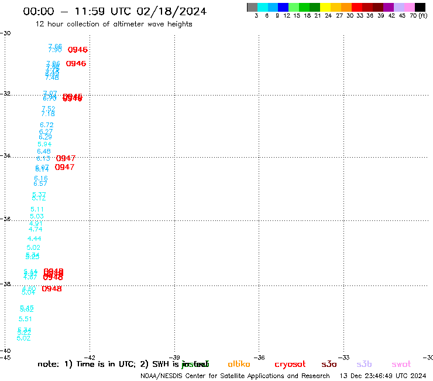The height and width of the screenshot is (381, 433).
Task: Pick the dark blue legend swatch
Action: [x=283, y=7]
